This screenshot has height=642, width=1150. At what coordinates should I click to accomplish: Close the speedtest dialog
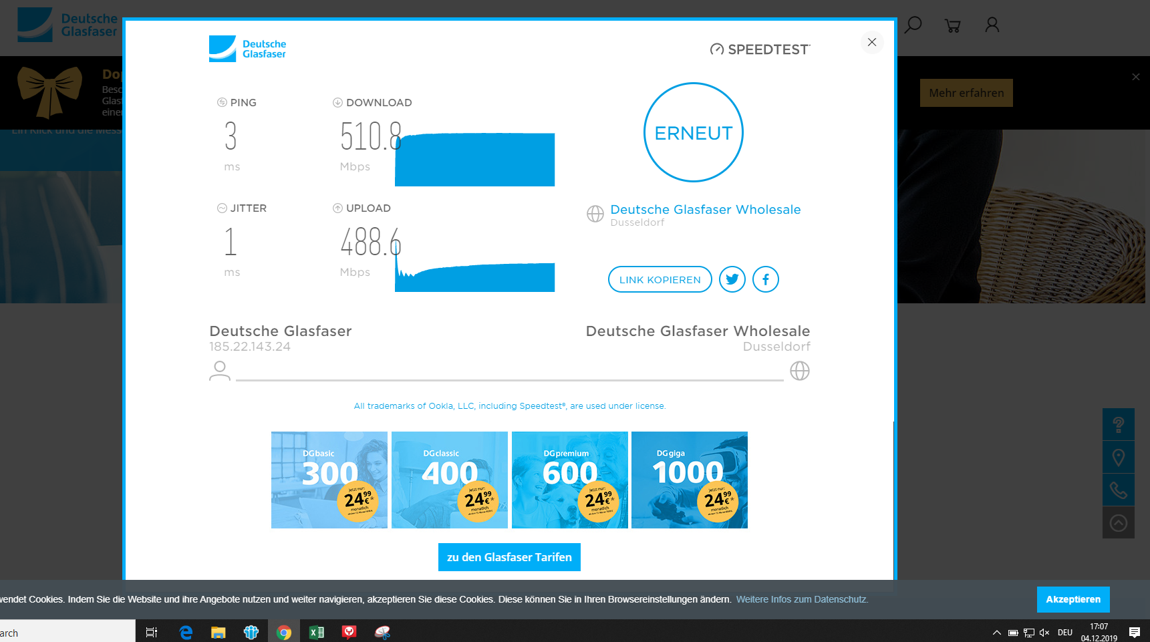click(872, 42)
